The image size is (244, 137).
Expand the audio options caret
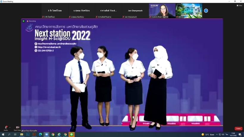(10, 127)
